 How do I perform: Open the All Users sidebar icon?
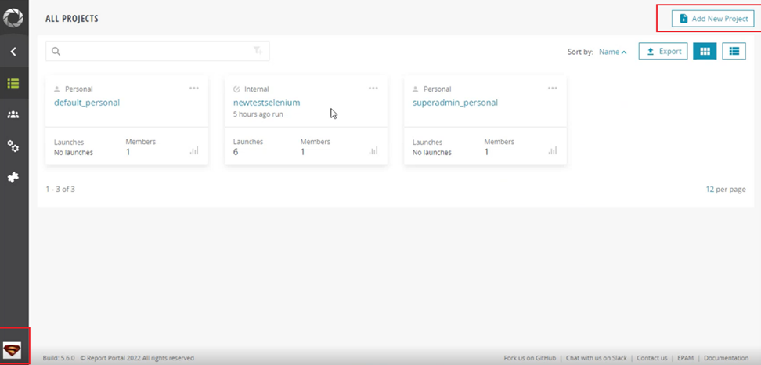click(13, 115)
